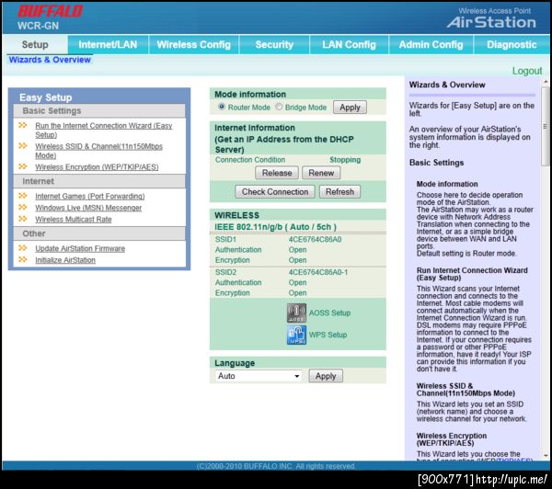Screen dimensions: 552x489
Task: Click AOSS Setup text link
Action: 329,313
